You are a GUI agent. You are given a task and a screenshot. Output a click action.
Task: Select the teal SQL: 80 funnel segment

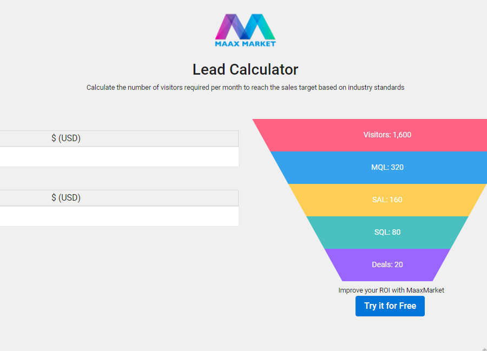(387, 232)
